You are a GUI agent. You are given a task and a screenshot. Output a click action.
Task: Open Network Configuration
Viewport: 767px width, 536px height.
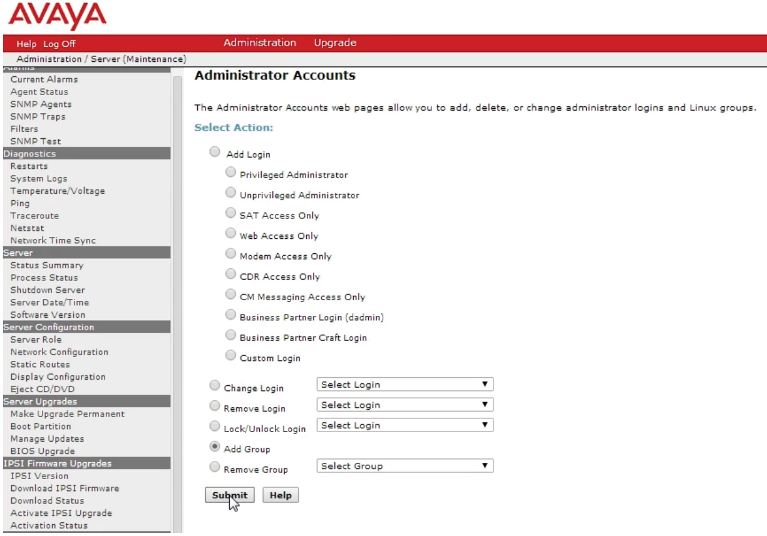pyautogui.click(x=59, y=352)
